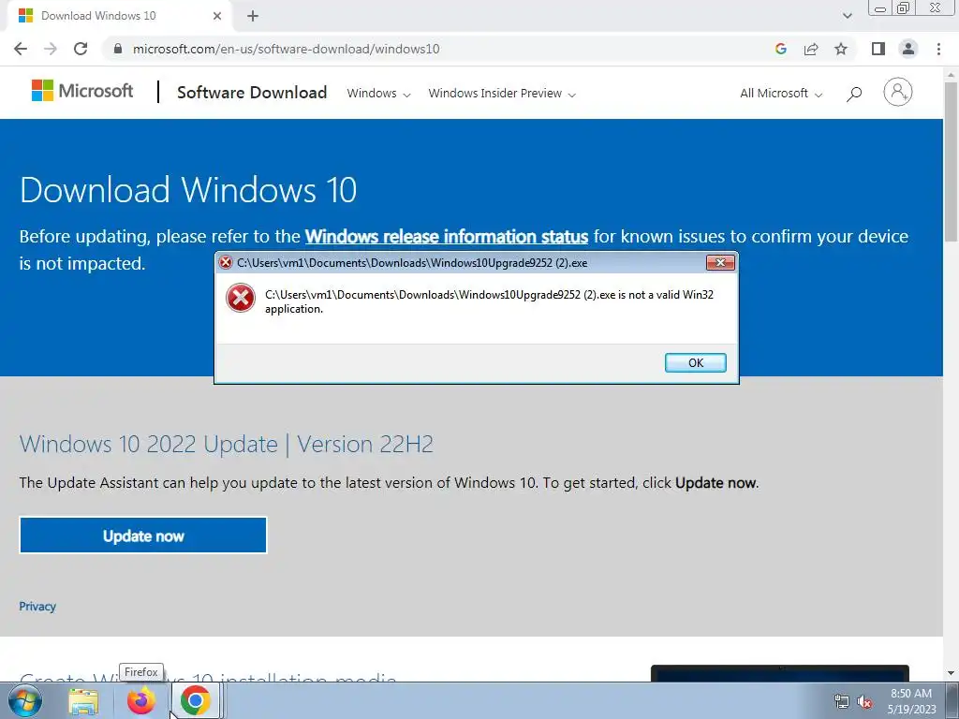Expand the Windows navigation menu
This screenshot has height=719, width=959.
(x=378, y=94)
